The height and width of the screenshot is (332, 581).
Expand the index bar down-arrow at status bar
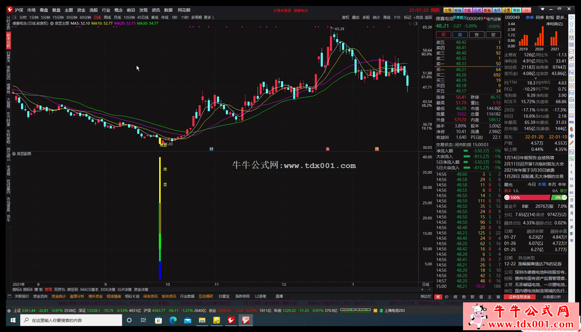9,311
